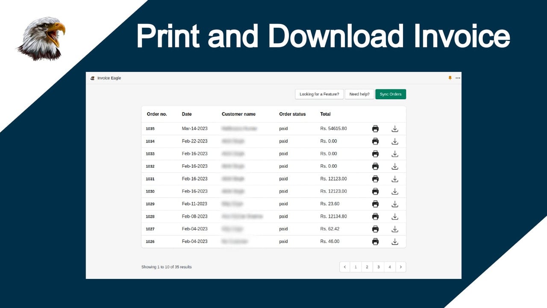Click the Invoice Eagle app title
This screenshot has height=308, width=547.
(109, 78)
